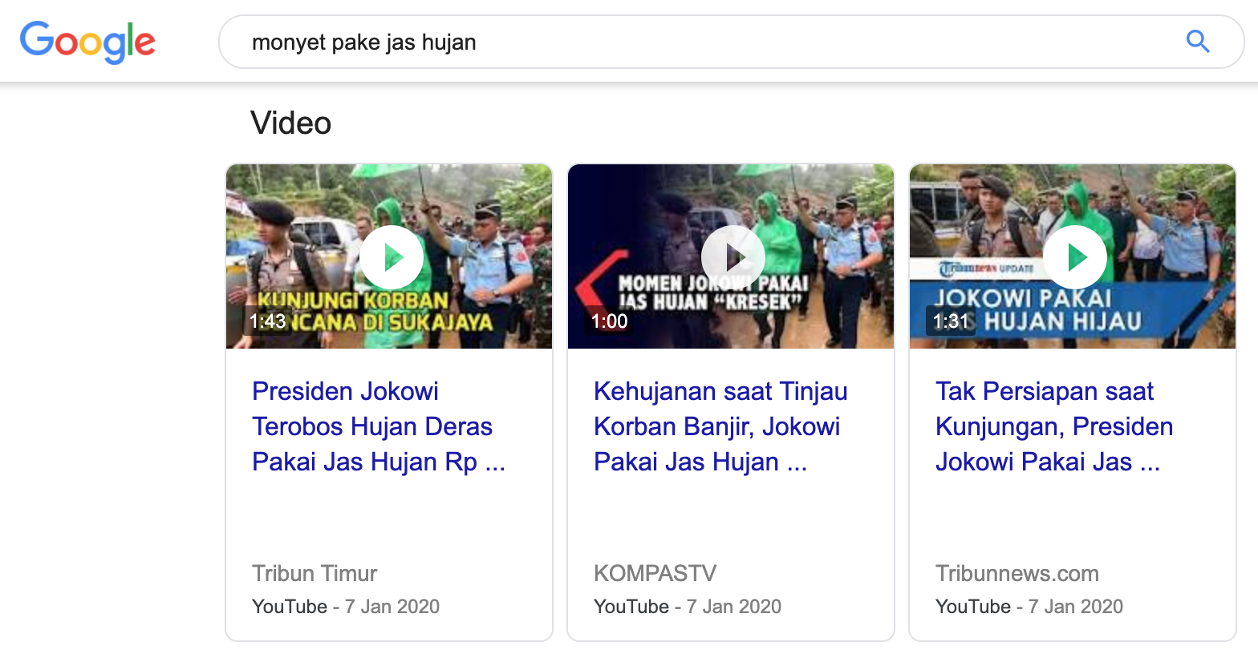Click the blue search magnifier icon
1258x662 pixels.
tap(1198, 41)
